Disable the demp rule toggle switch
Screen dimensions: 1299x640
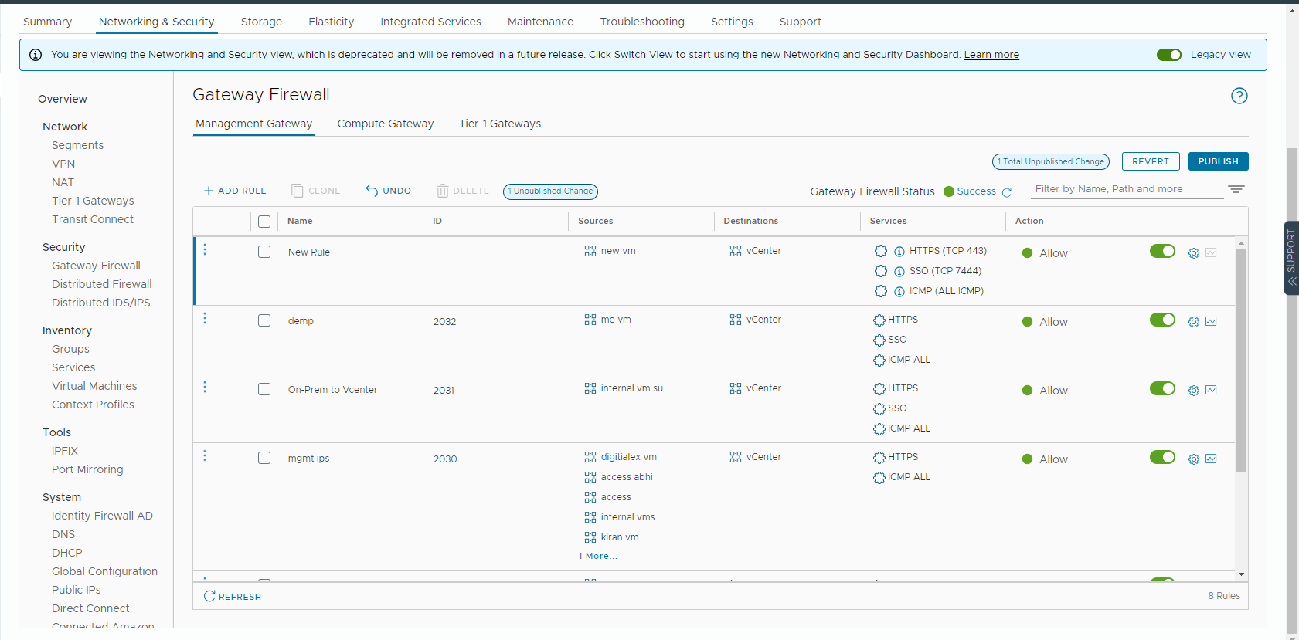(1162, 320)
